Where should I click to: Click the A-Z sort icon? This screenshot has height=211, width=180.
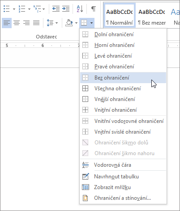[80, 9]
